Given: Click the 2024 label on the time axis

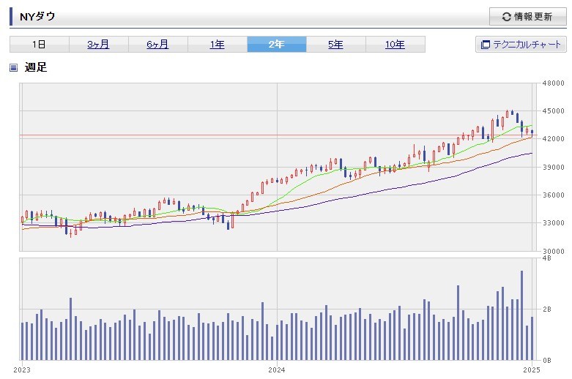Looking at the screenshot, I should pos(277,369).
